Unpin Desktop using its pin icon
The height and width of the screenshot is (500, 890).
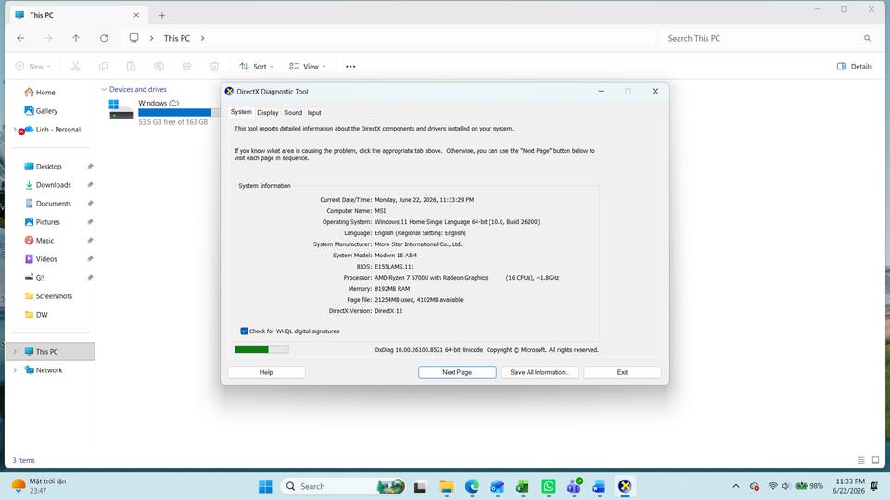[90, 167]
